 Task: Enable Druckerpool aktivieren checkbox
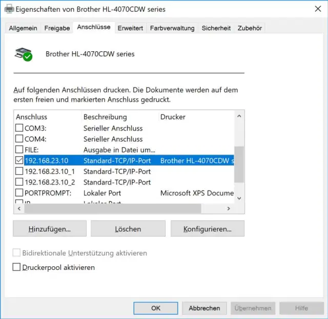[x=16, y=267]
